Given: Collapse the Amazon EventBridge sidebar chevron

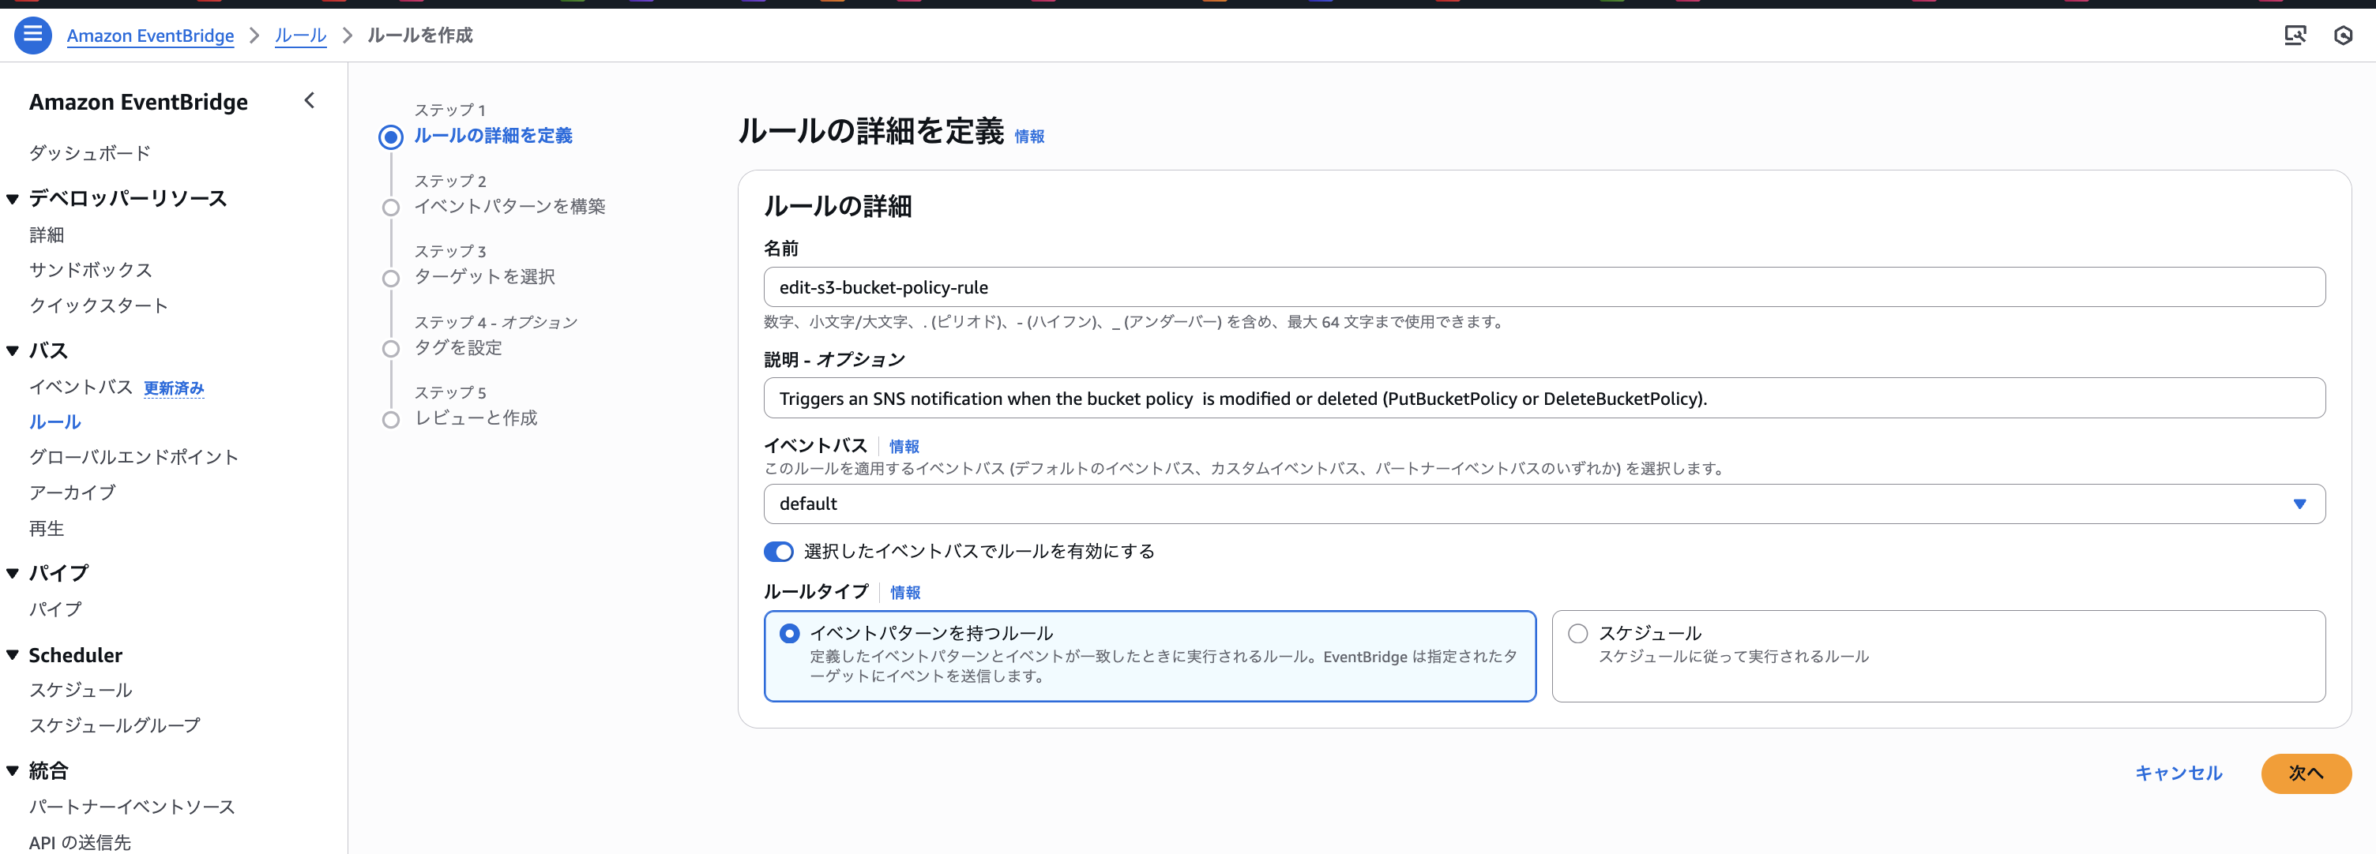Looking at the screenshot, I should [x=310, y=100].
